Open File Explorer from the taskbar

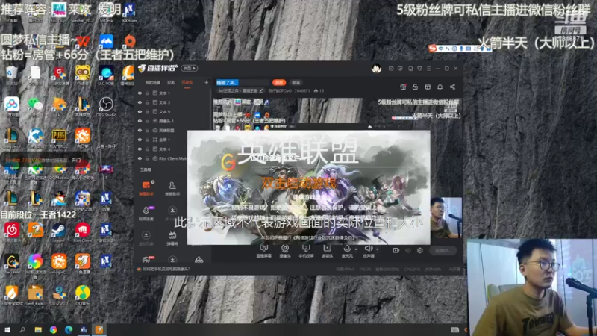click(x=38, y=330)
